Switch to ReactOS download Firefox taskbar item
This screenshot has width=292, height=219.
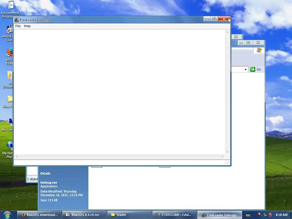tap(39, 215)
